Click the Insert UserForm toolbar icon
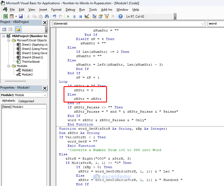The width and height of the screenshot is (224, 186). 12,16
